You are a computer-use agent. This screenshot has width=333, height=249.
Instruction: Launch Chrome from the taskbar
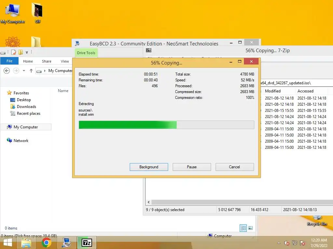coord(46,243)
